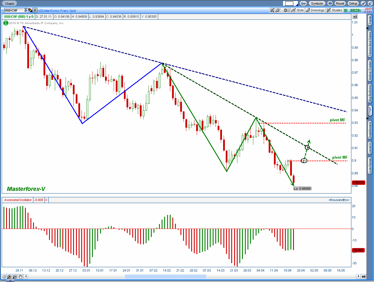This screenshot has width=374, height=282.
Task: Select the Chart side tab
Action: click(x=370, y=111)
